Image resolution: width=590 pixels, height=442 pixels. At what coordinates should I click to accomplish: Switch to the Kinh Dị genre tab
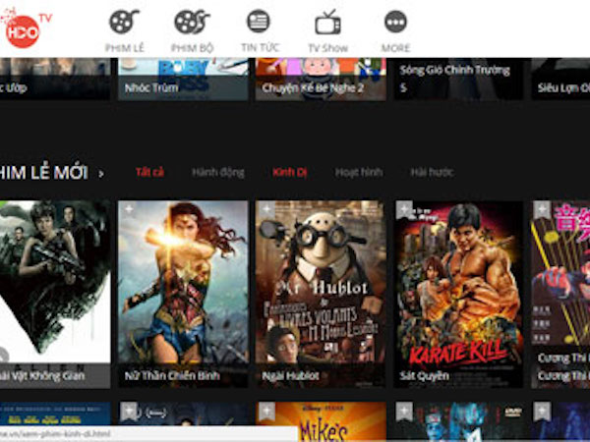[x=290, y=173]
